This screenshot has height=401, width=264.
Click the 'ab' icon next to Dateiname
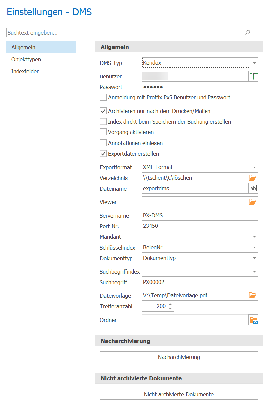[253, 188]
